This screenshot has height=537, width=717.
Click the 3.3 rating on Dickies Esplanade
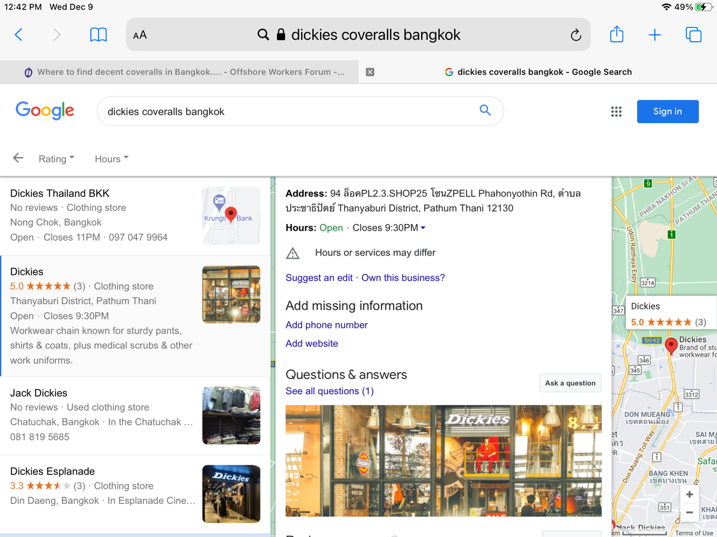point(17,486)
